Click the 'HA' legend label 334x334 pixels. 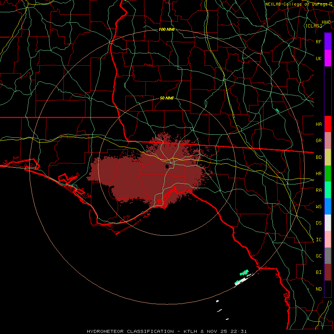(x=318, y=124)
